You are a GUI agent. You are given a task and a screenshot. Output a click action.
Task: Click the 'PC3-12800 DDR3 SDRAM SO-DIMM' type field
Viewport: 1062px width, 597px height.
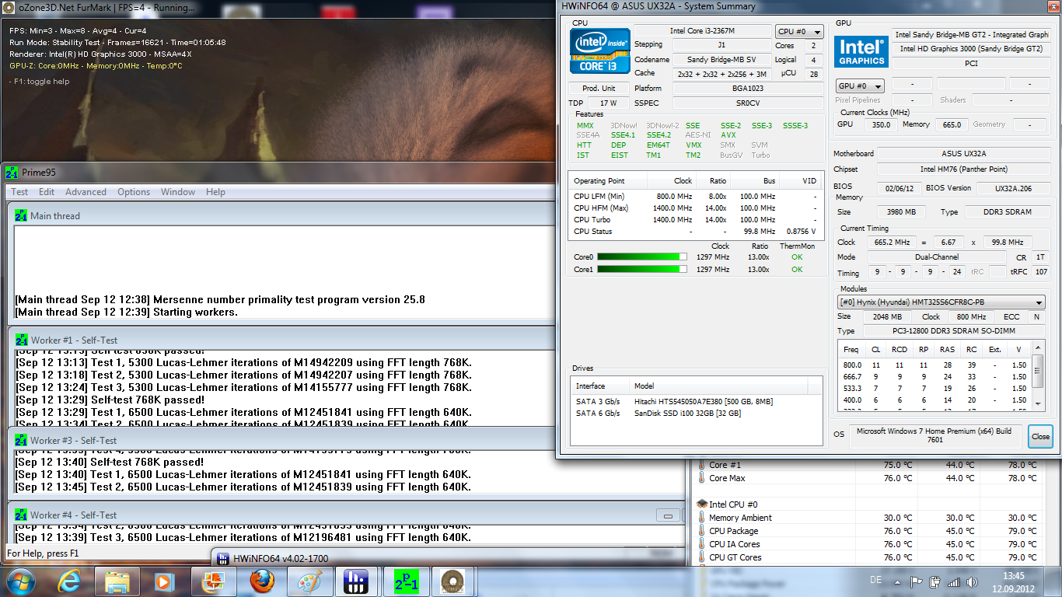(953, 331)
